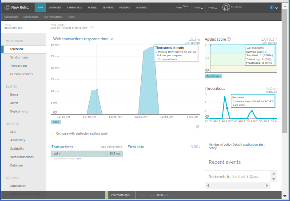This screenshot has height=201, width=290.
Task: Select the APM tab
Action: [40, 8]
